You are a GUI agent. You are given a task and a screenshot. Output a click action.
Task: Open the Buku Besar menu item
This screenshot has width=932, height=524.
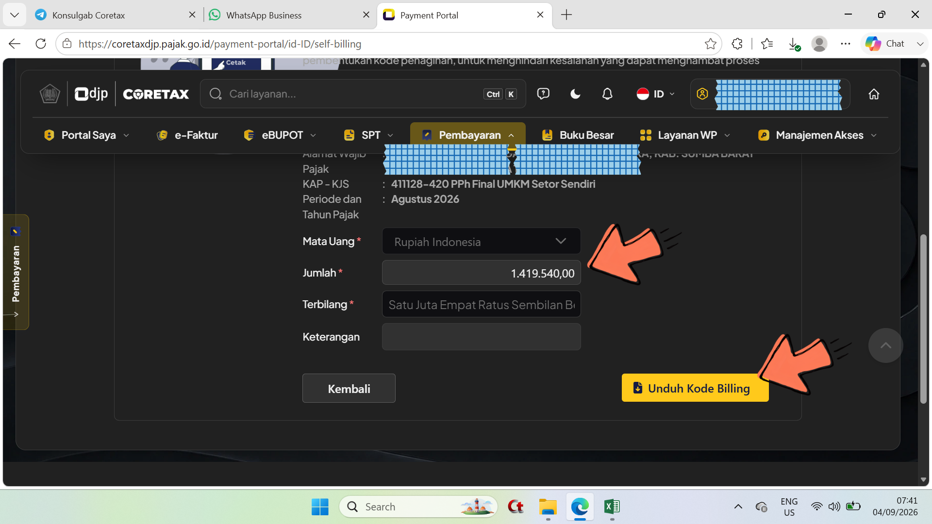point(578,135)
